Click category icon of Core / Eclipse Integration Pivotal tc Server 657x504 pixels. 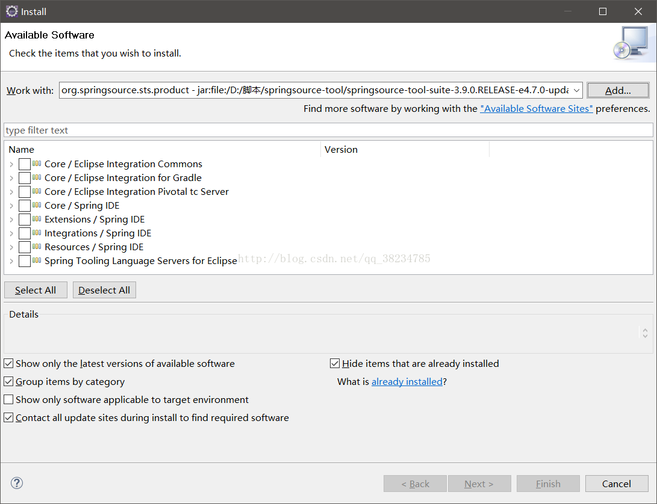(x=37, y=191)
